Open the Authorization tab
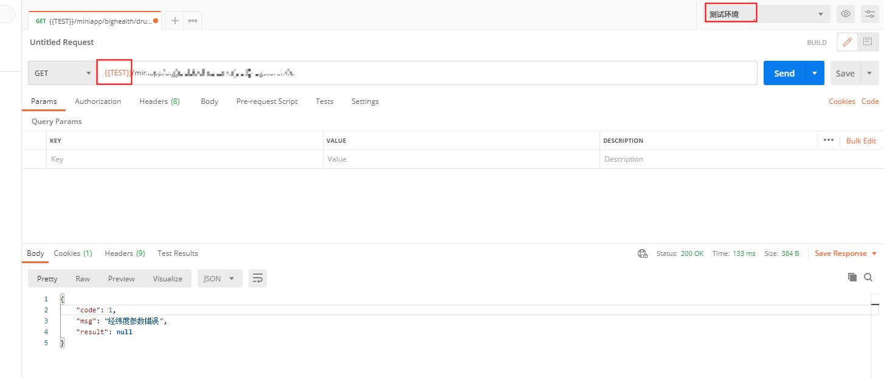The height and width of the screenshot is (378, 884). [98, 101]
